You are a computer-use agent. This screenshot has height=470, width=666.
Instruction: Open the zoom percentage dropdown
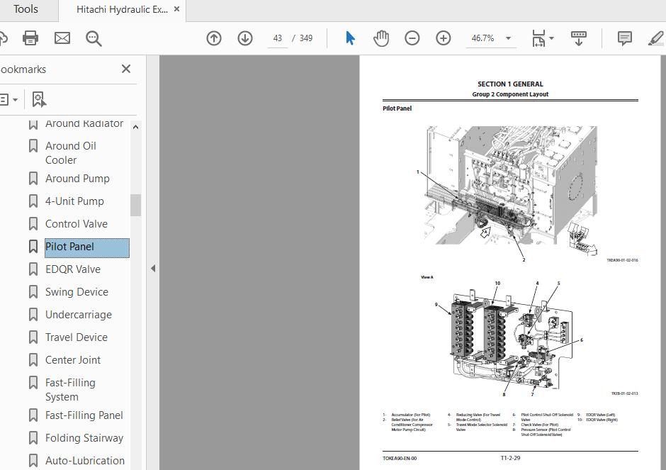[x=507, y=38]
